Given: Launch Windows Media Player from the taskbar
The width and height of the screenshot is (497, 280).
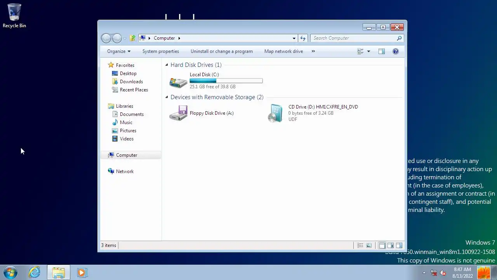Looking at the screenshot, I should tap(82, 273).
